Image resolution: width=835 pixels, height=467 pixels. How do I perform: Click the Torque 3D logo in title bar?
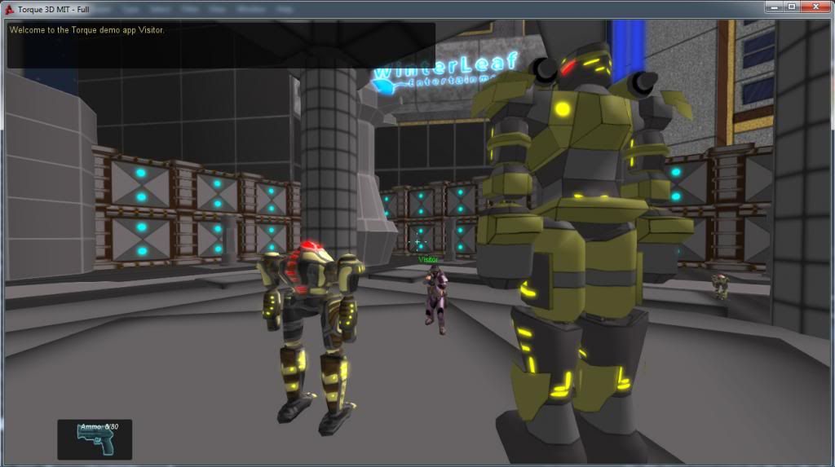[x=10, y=8]
